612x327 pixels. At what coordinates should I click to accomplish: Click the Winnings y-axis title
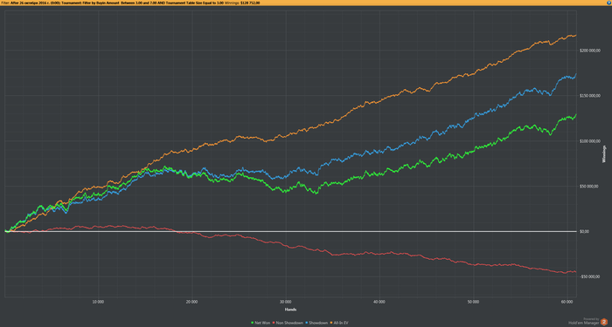coord(605,154)
